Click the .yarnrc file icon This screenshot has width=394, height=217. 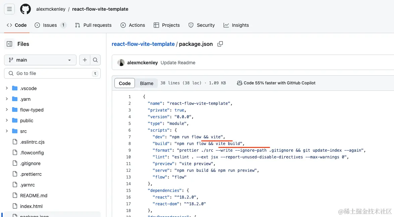coord(15,185)
